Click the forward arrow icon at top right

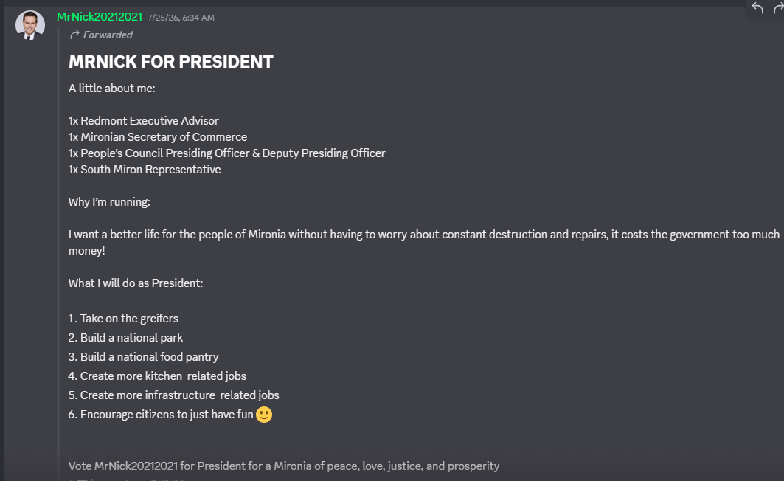[778, 9]
